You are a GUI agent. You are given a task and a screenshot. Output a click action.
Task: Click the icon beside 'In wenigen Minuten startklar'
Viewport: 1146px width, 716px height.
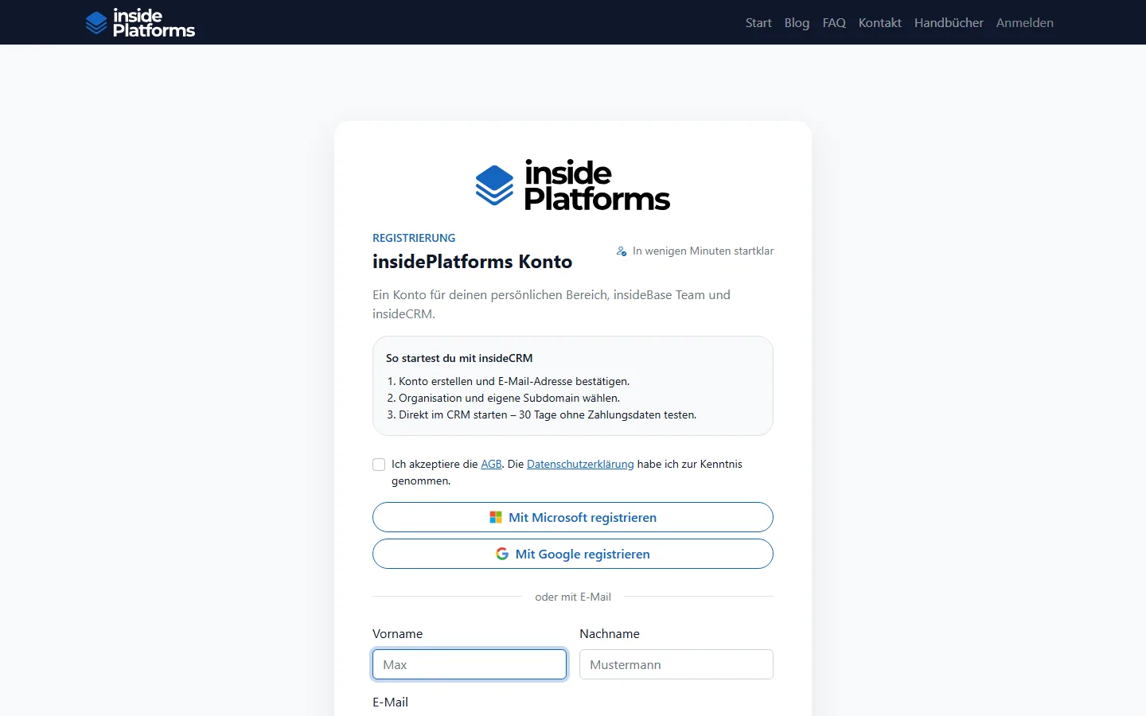tap(622, 251)
